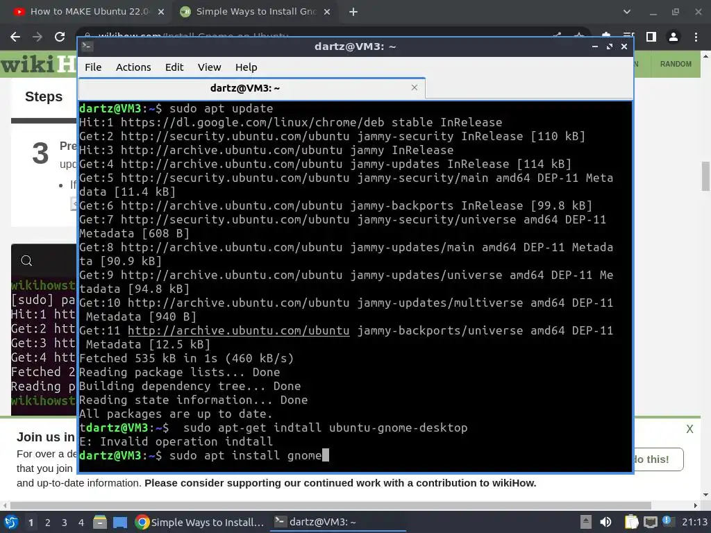The height and width of the screenshot is (533, 711).
Task: Click the 'Fetched 535 kB in 1s' line
Action: click(186, 359)
